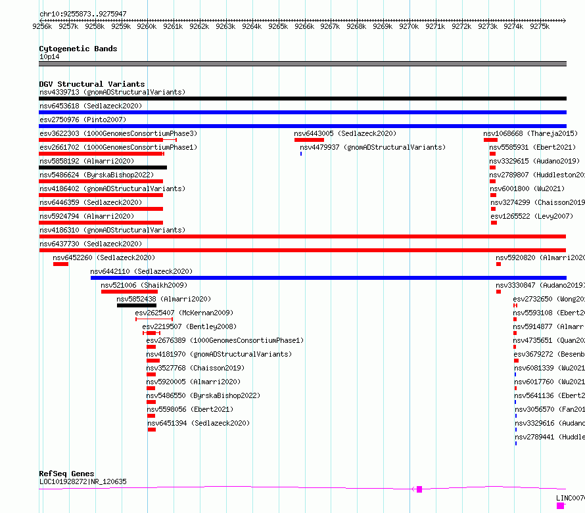Image resolution: width=585 pixels, height=513 pixels.
Task: Click the 9270k ruler tick label
Action: [x=409, y=26]
